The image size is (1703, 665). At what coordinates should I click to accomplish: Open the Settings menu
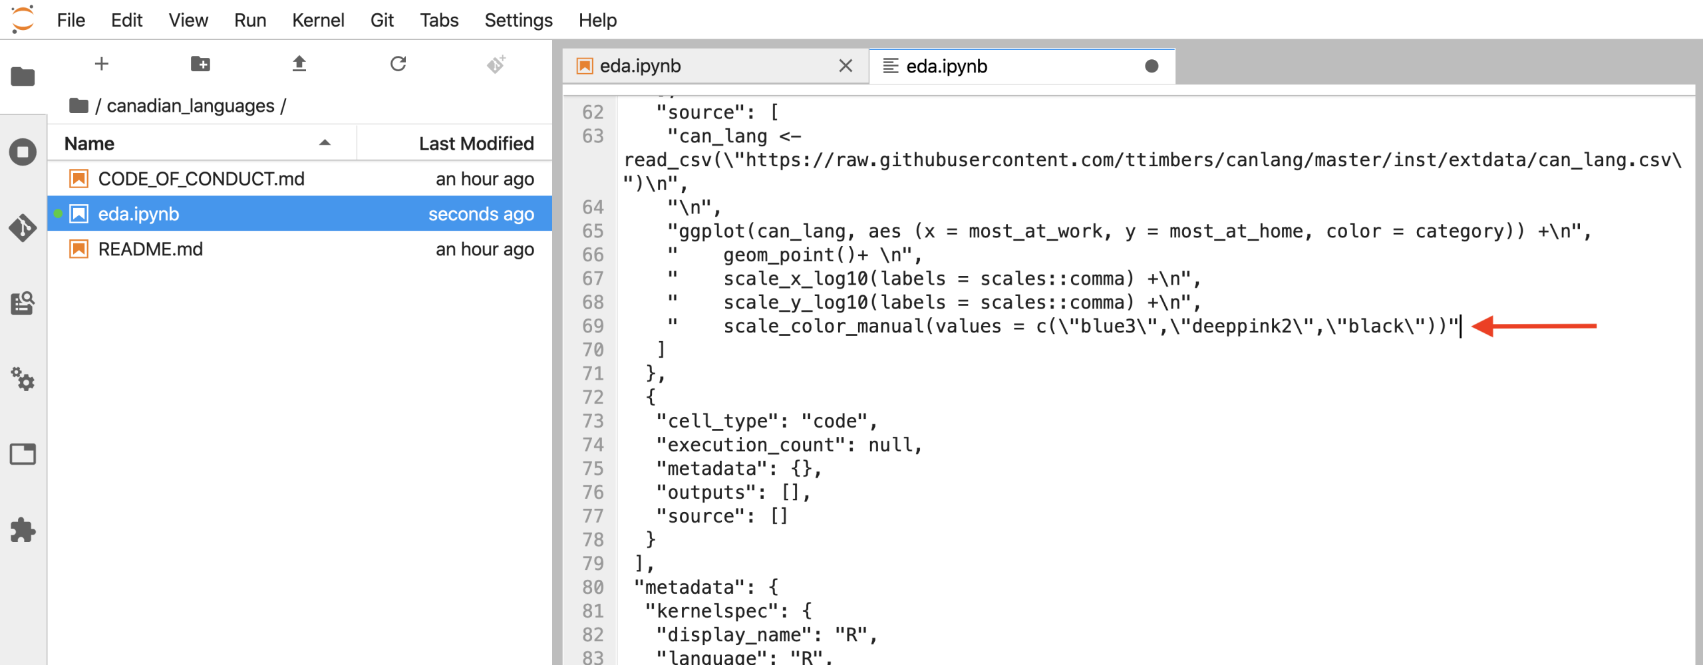pyautogui.click(x=518, y=20)
